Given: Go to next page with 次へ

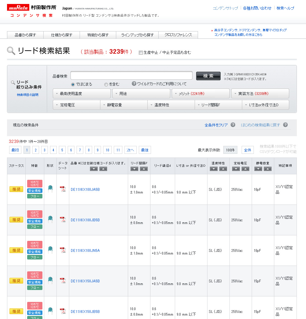Looking at the screenshot, I should (x=130, y=150).
